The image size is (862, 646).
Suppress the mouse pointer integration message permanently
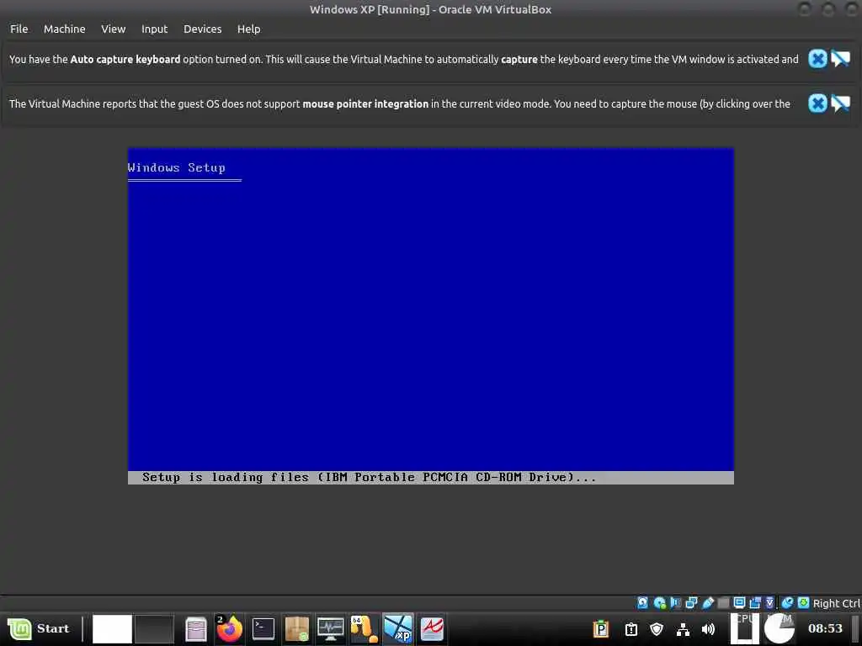pyautogui.click(x=840, y=103)
